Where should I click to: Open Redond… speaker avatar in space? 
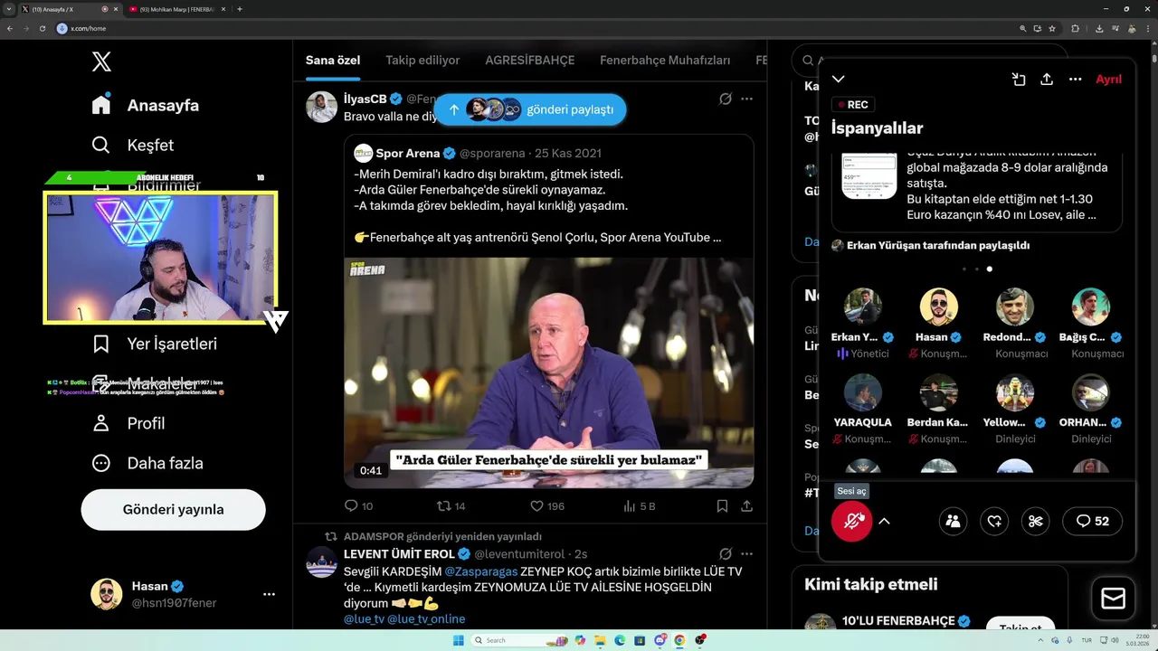coord(1015,307)
